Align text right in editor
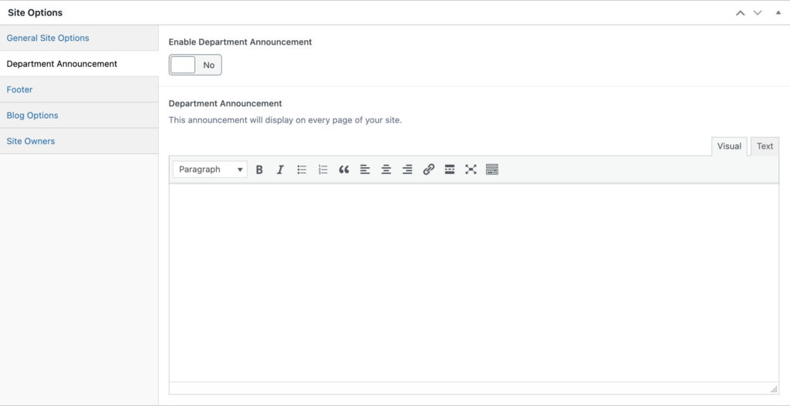 407,169
